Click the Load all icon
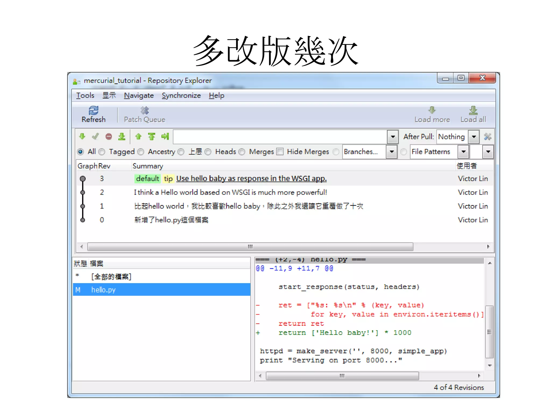This screenshot has width=551, height=413. point(473,110)
